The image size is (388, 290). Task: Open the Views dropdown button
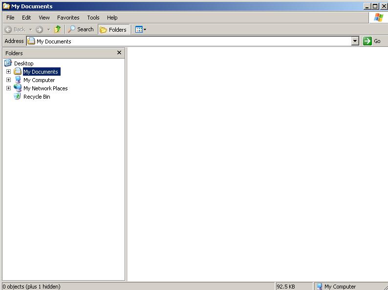(x=141, y=29)
